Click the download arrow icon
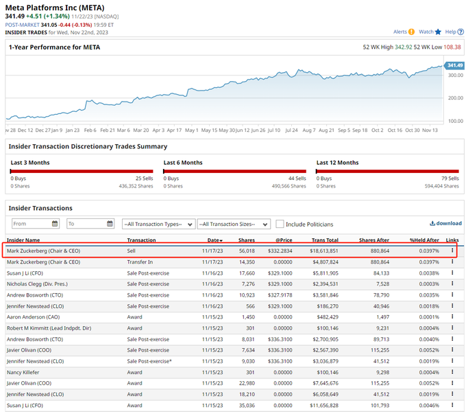Image resolution: width=466 pixels, height=412 pixels. click(x=432, y=223)
